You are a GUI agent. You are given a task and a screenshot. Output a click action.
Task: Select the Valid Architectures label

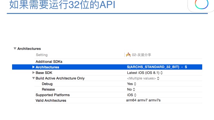point(51,101)
